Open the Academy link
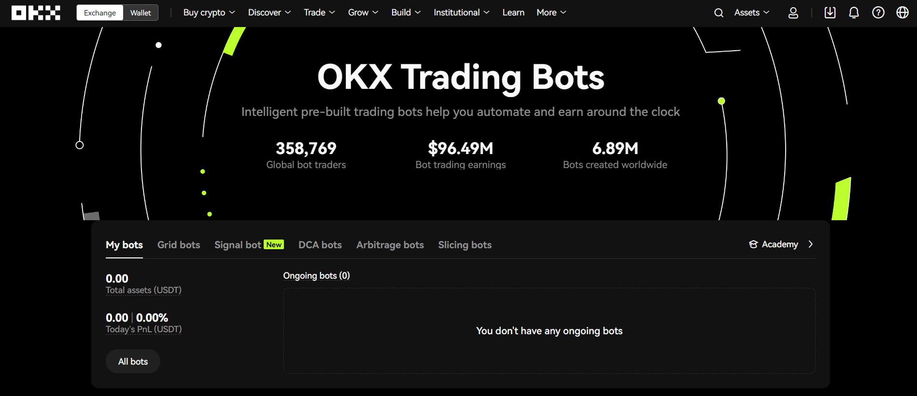Image resolution: width=917 pixels, height=396 pixels. point(780,244)
